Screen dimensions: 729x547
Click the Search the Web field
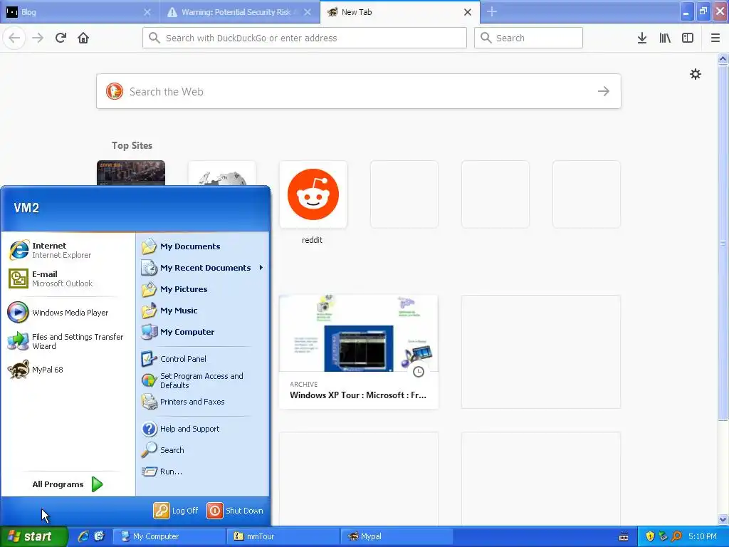pyautogui.click(x=359, y=91)
